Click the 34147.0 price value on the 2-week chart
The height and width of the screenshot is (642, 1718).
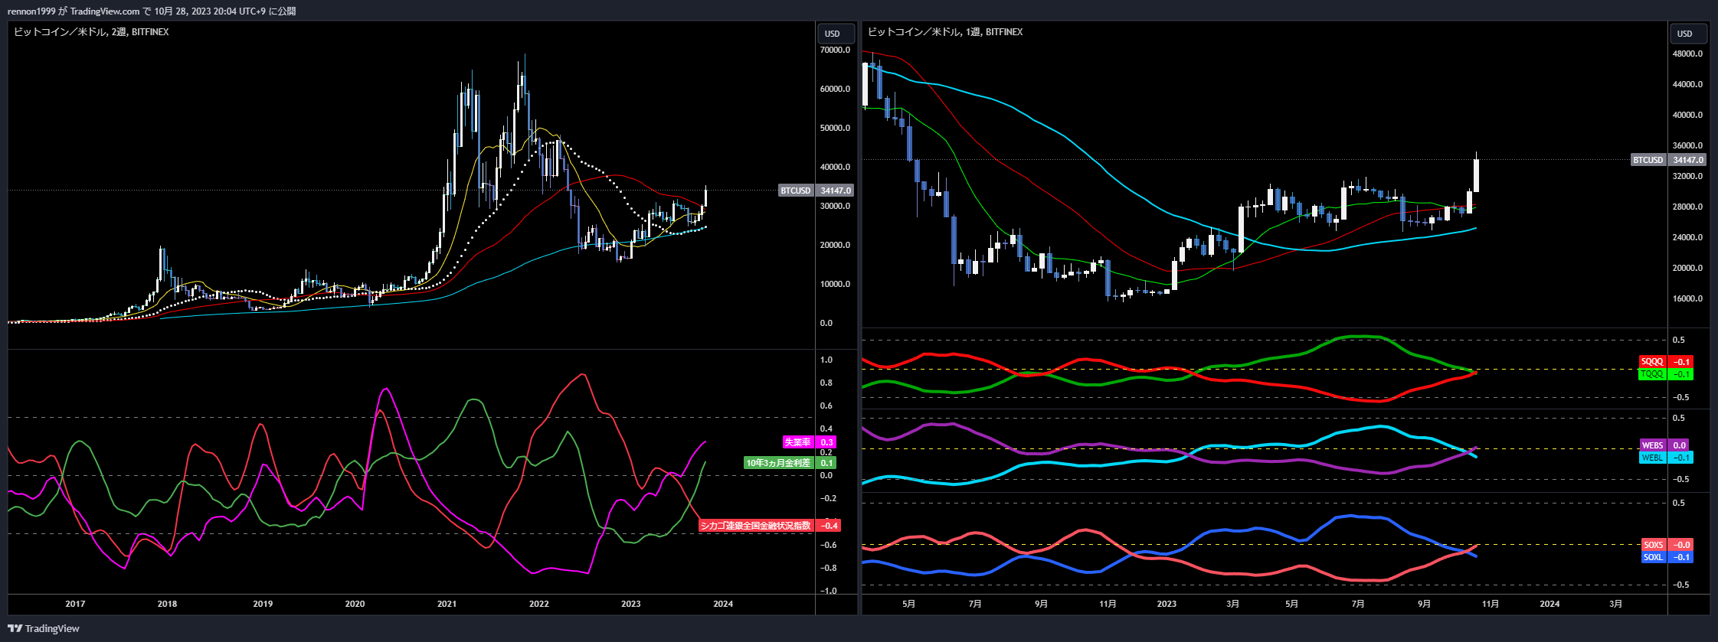(836, 191)
